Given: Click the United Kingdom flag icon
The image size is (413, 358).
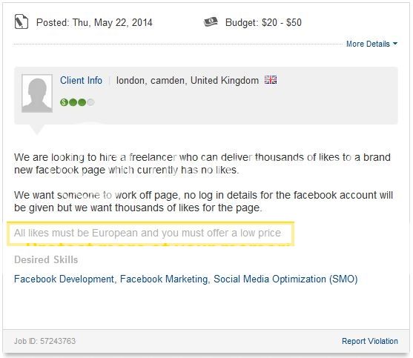Looking at the screenshot, I should pos(271,80).
